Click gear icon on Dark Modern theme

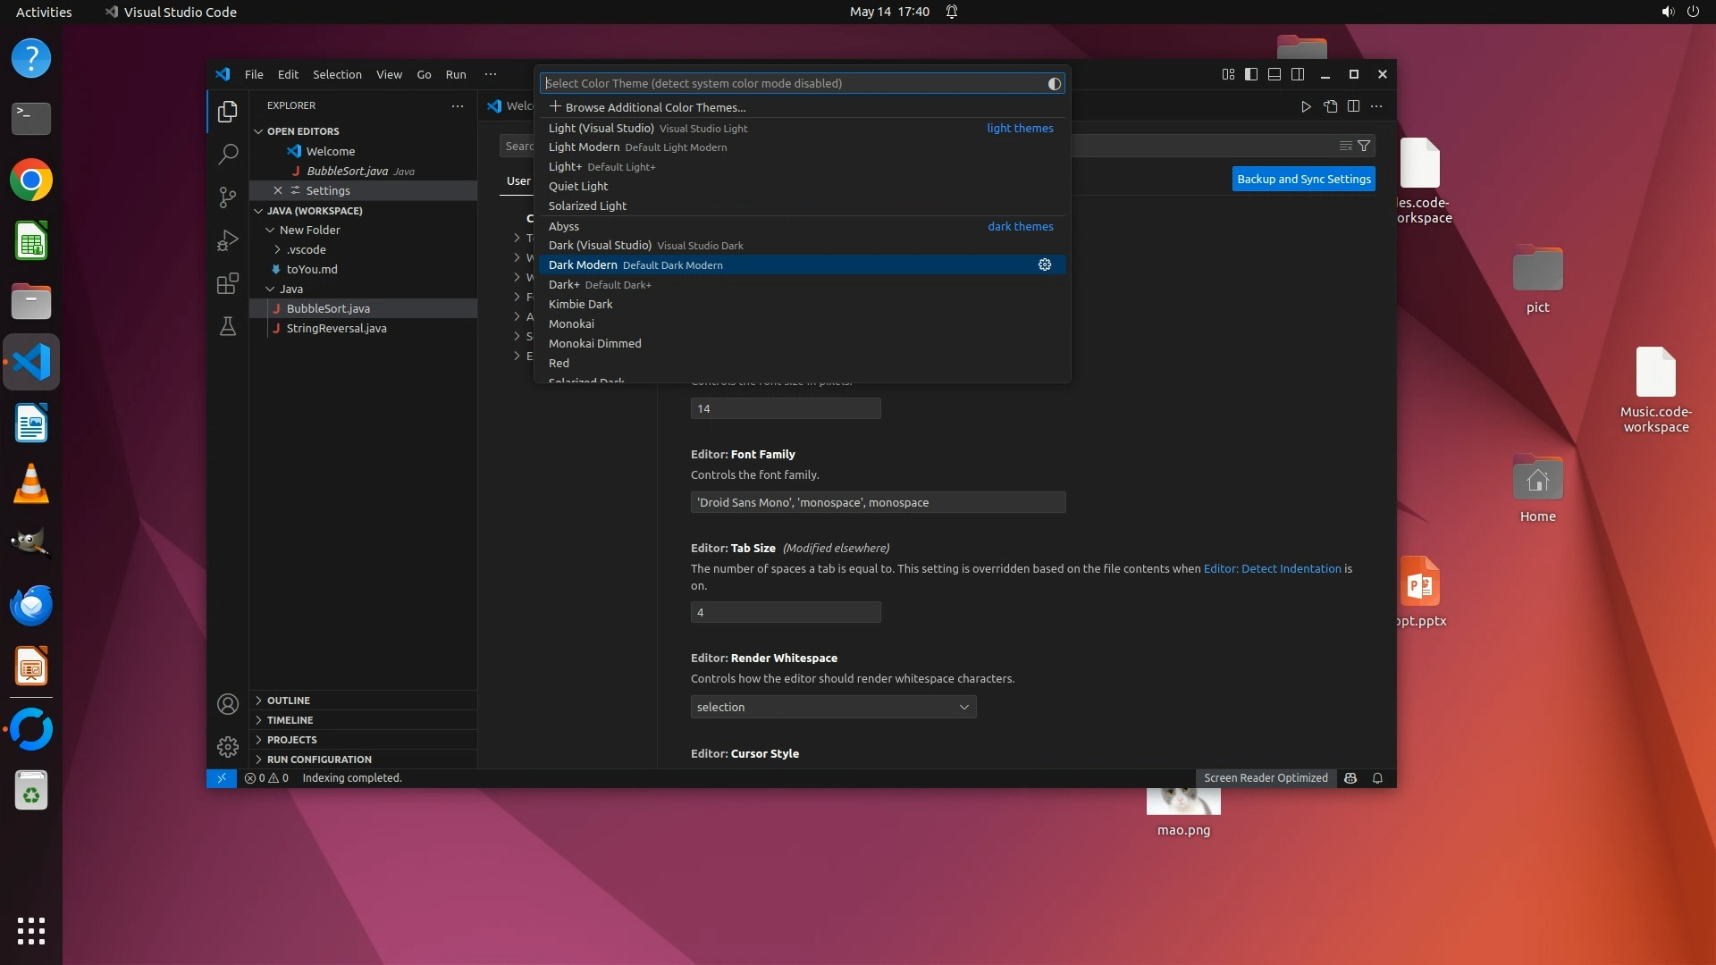point(1044,264)
